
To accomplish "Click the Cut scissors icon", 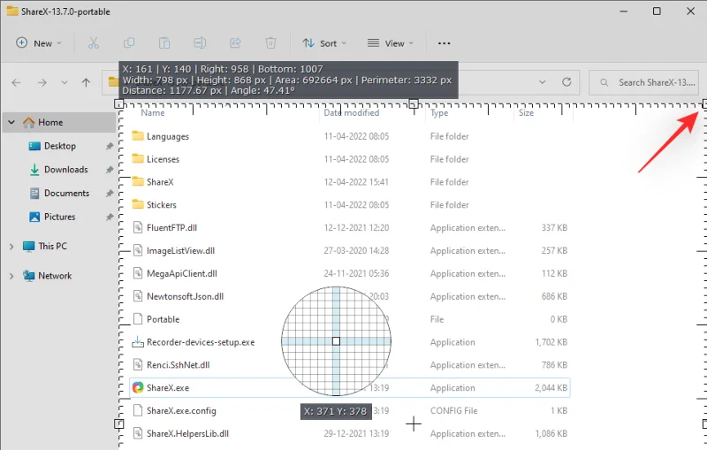I will [x=94, y=43].
